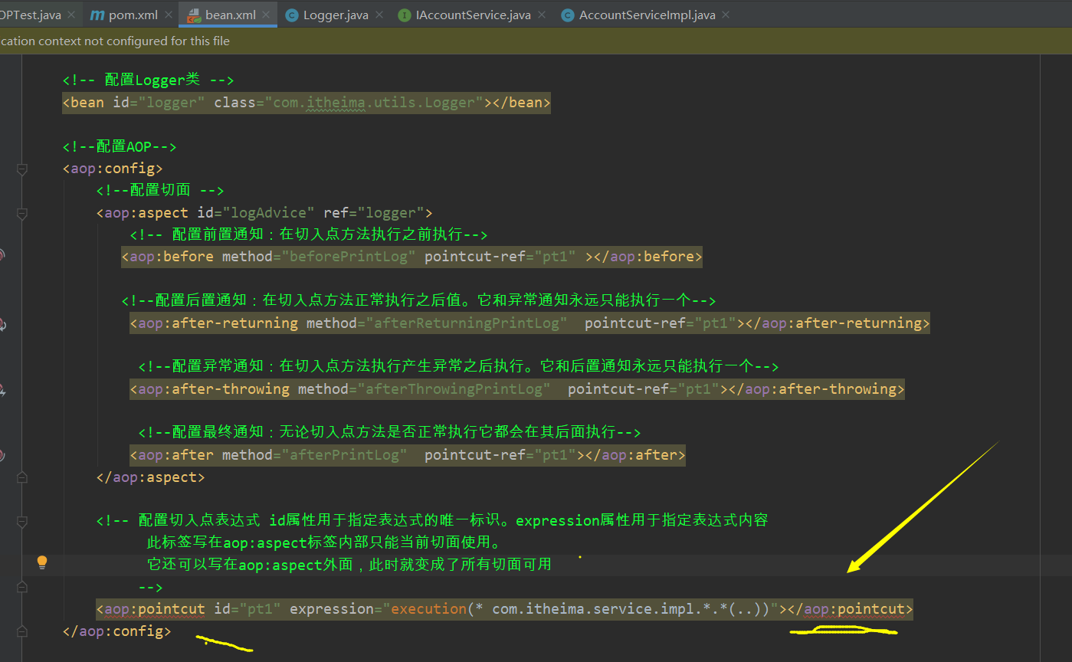Image resolution: width=1072 pixels, height=662 pixels.
Task: Switch to the AccountServiceImpl.java tab
Action: click(x=646, y=15)
